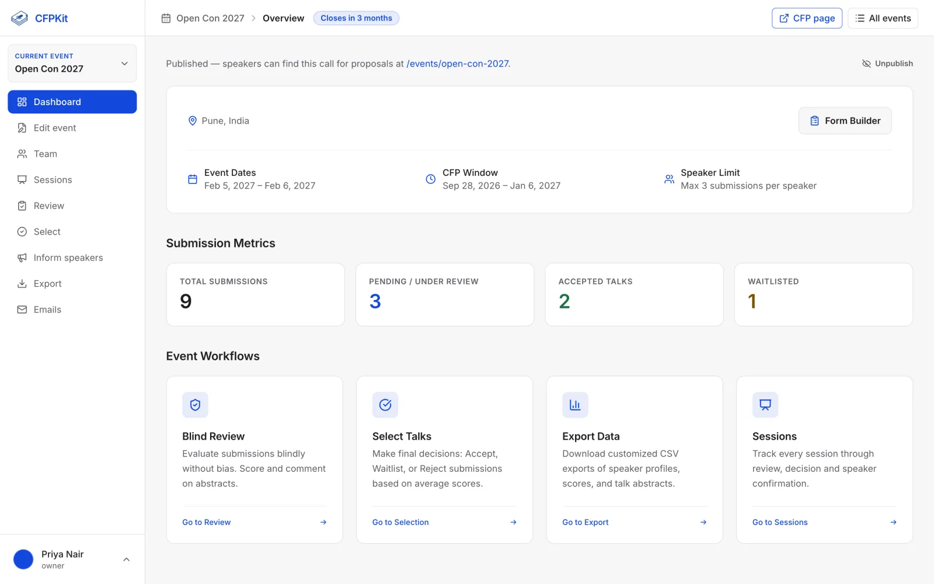
Task: Go to Edit event in sidebar
Action: (72, 128)
